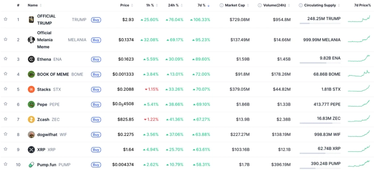Screen dimensions: 374x170
Task: Star the Pump.fun row
Action: point(6,164)
